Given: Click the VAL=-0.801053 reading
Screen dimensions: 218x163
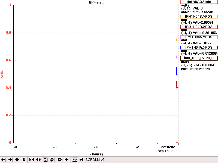Looking at the screenshot, I should pyautogui.click(x=205, y=33).
